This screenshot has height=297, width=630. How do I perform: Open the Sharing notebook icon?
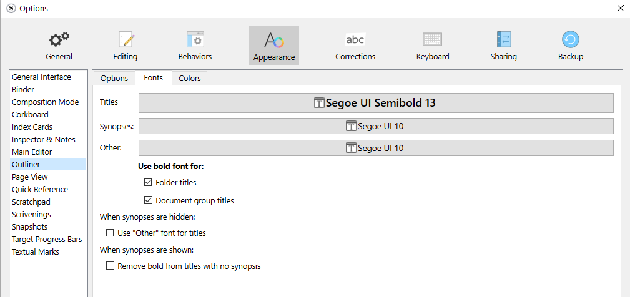(x=503, y=39)
